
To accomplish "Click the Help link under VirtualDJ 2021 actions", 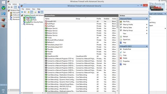I will (x=124, y=64).
